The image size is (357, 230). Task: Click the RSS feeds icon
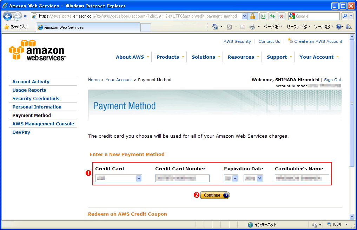(x=229, y=27)
